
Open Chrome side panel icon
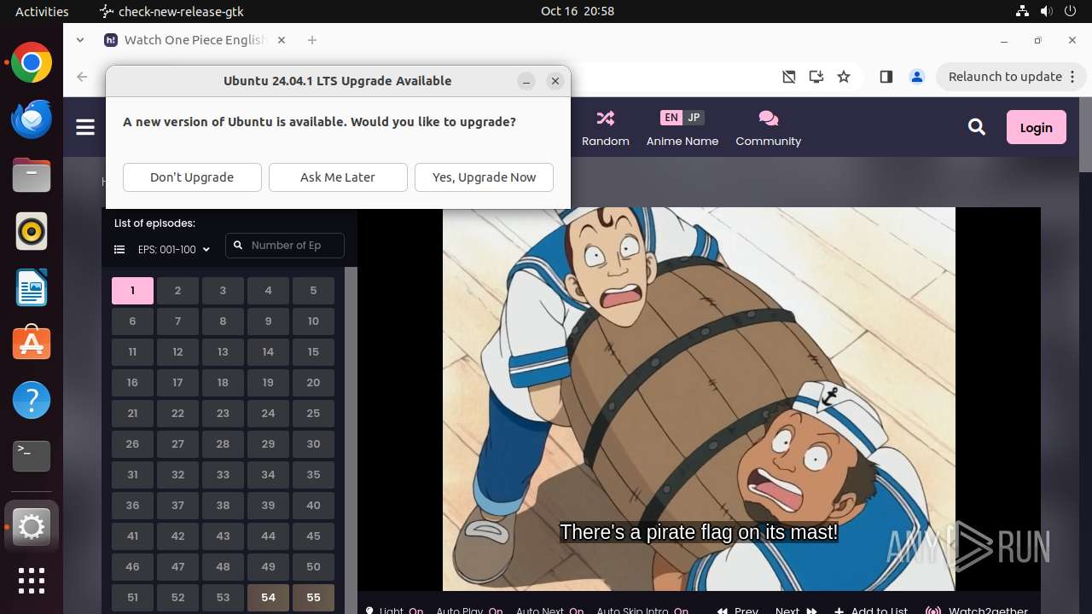click(886, 77)
